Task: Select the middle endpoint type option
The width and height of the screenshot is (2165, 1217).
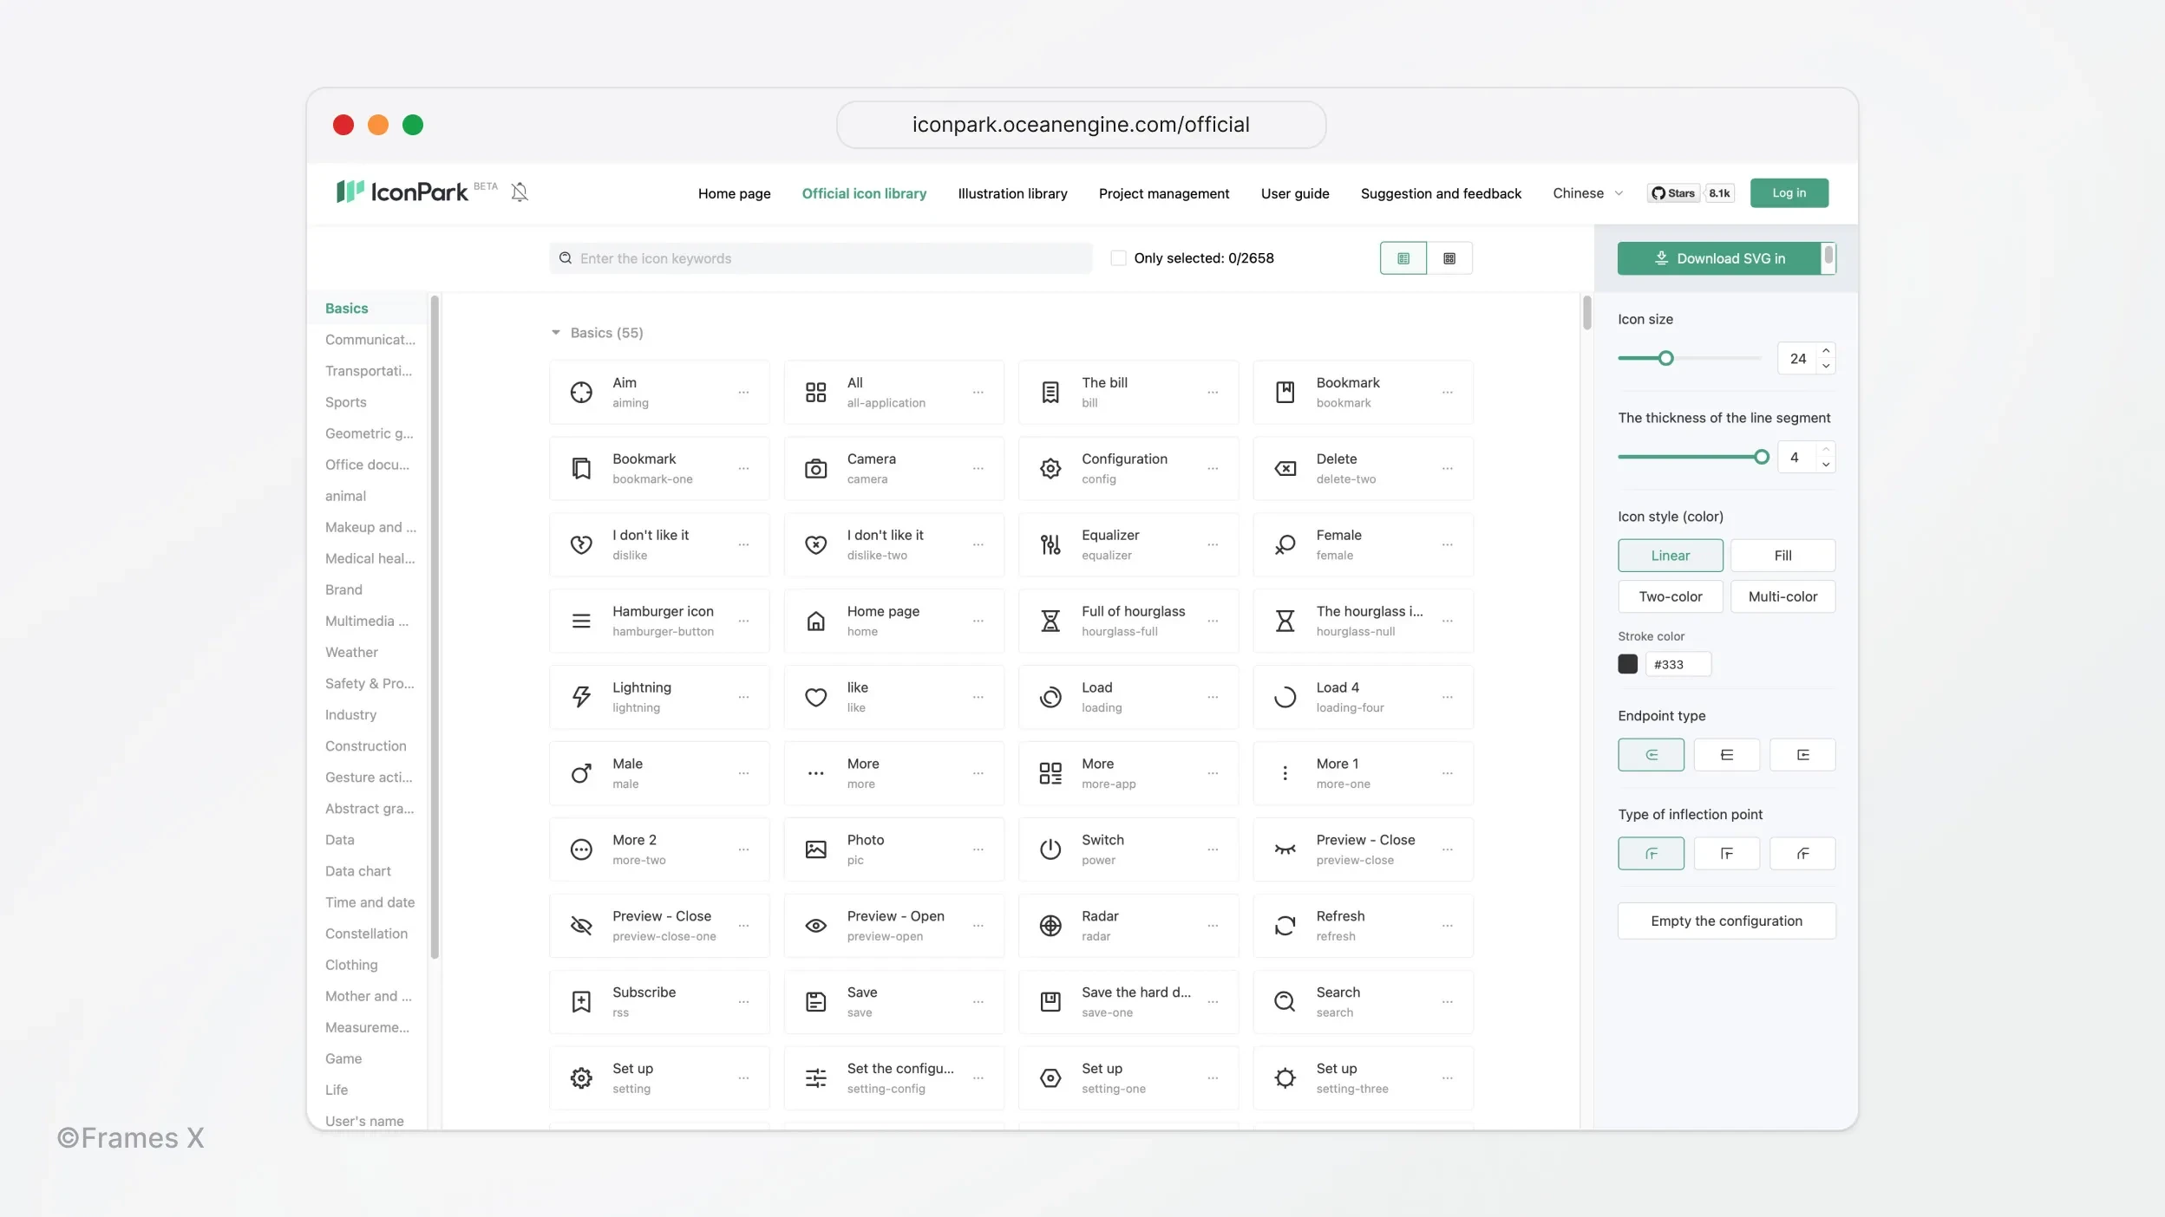Action: (1727, 755)
